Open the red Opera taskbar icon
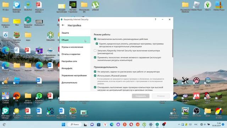This screenshot has height=128, width=227. pyautogui.click(x=131, y=124)
